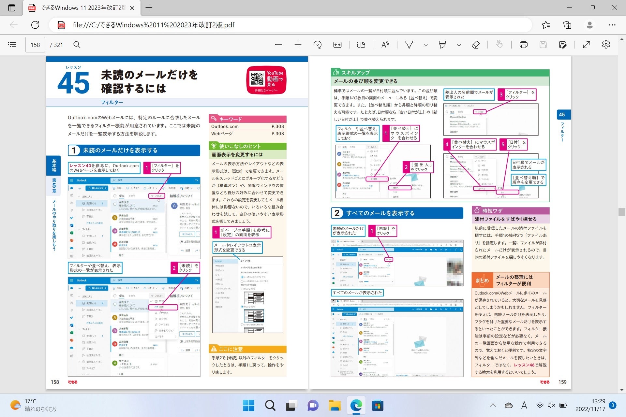Image resolution: width=626 pixels, height=417 pixels.
Task: Open the Highlight tool options dropdown
Action: click(x=459, y=45)
